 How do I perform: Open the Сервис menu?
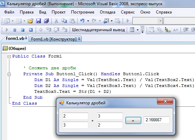(x=128, y=12)
